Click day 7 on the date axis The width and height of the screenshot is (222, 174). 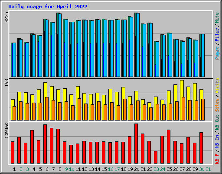(x=53, y=169)
